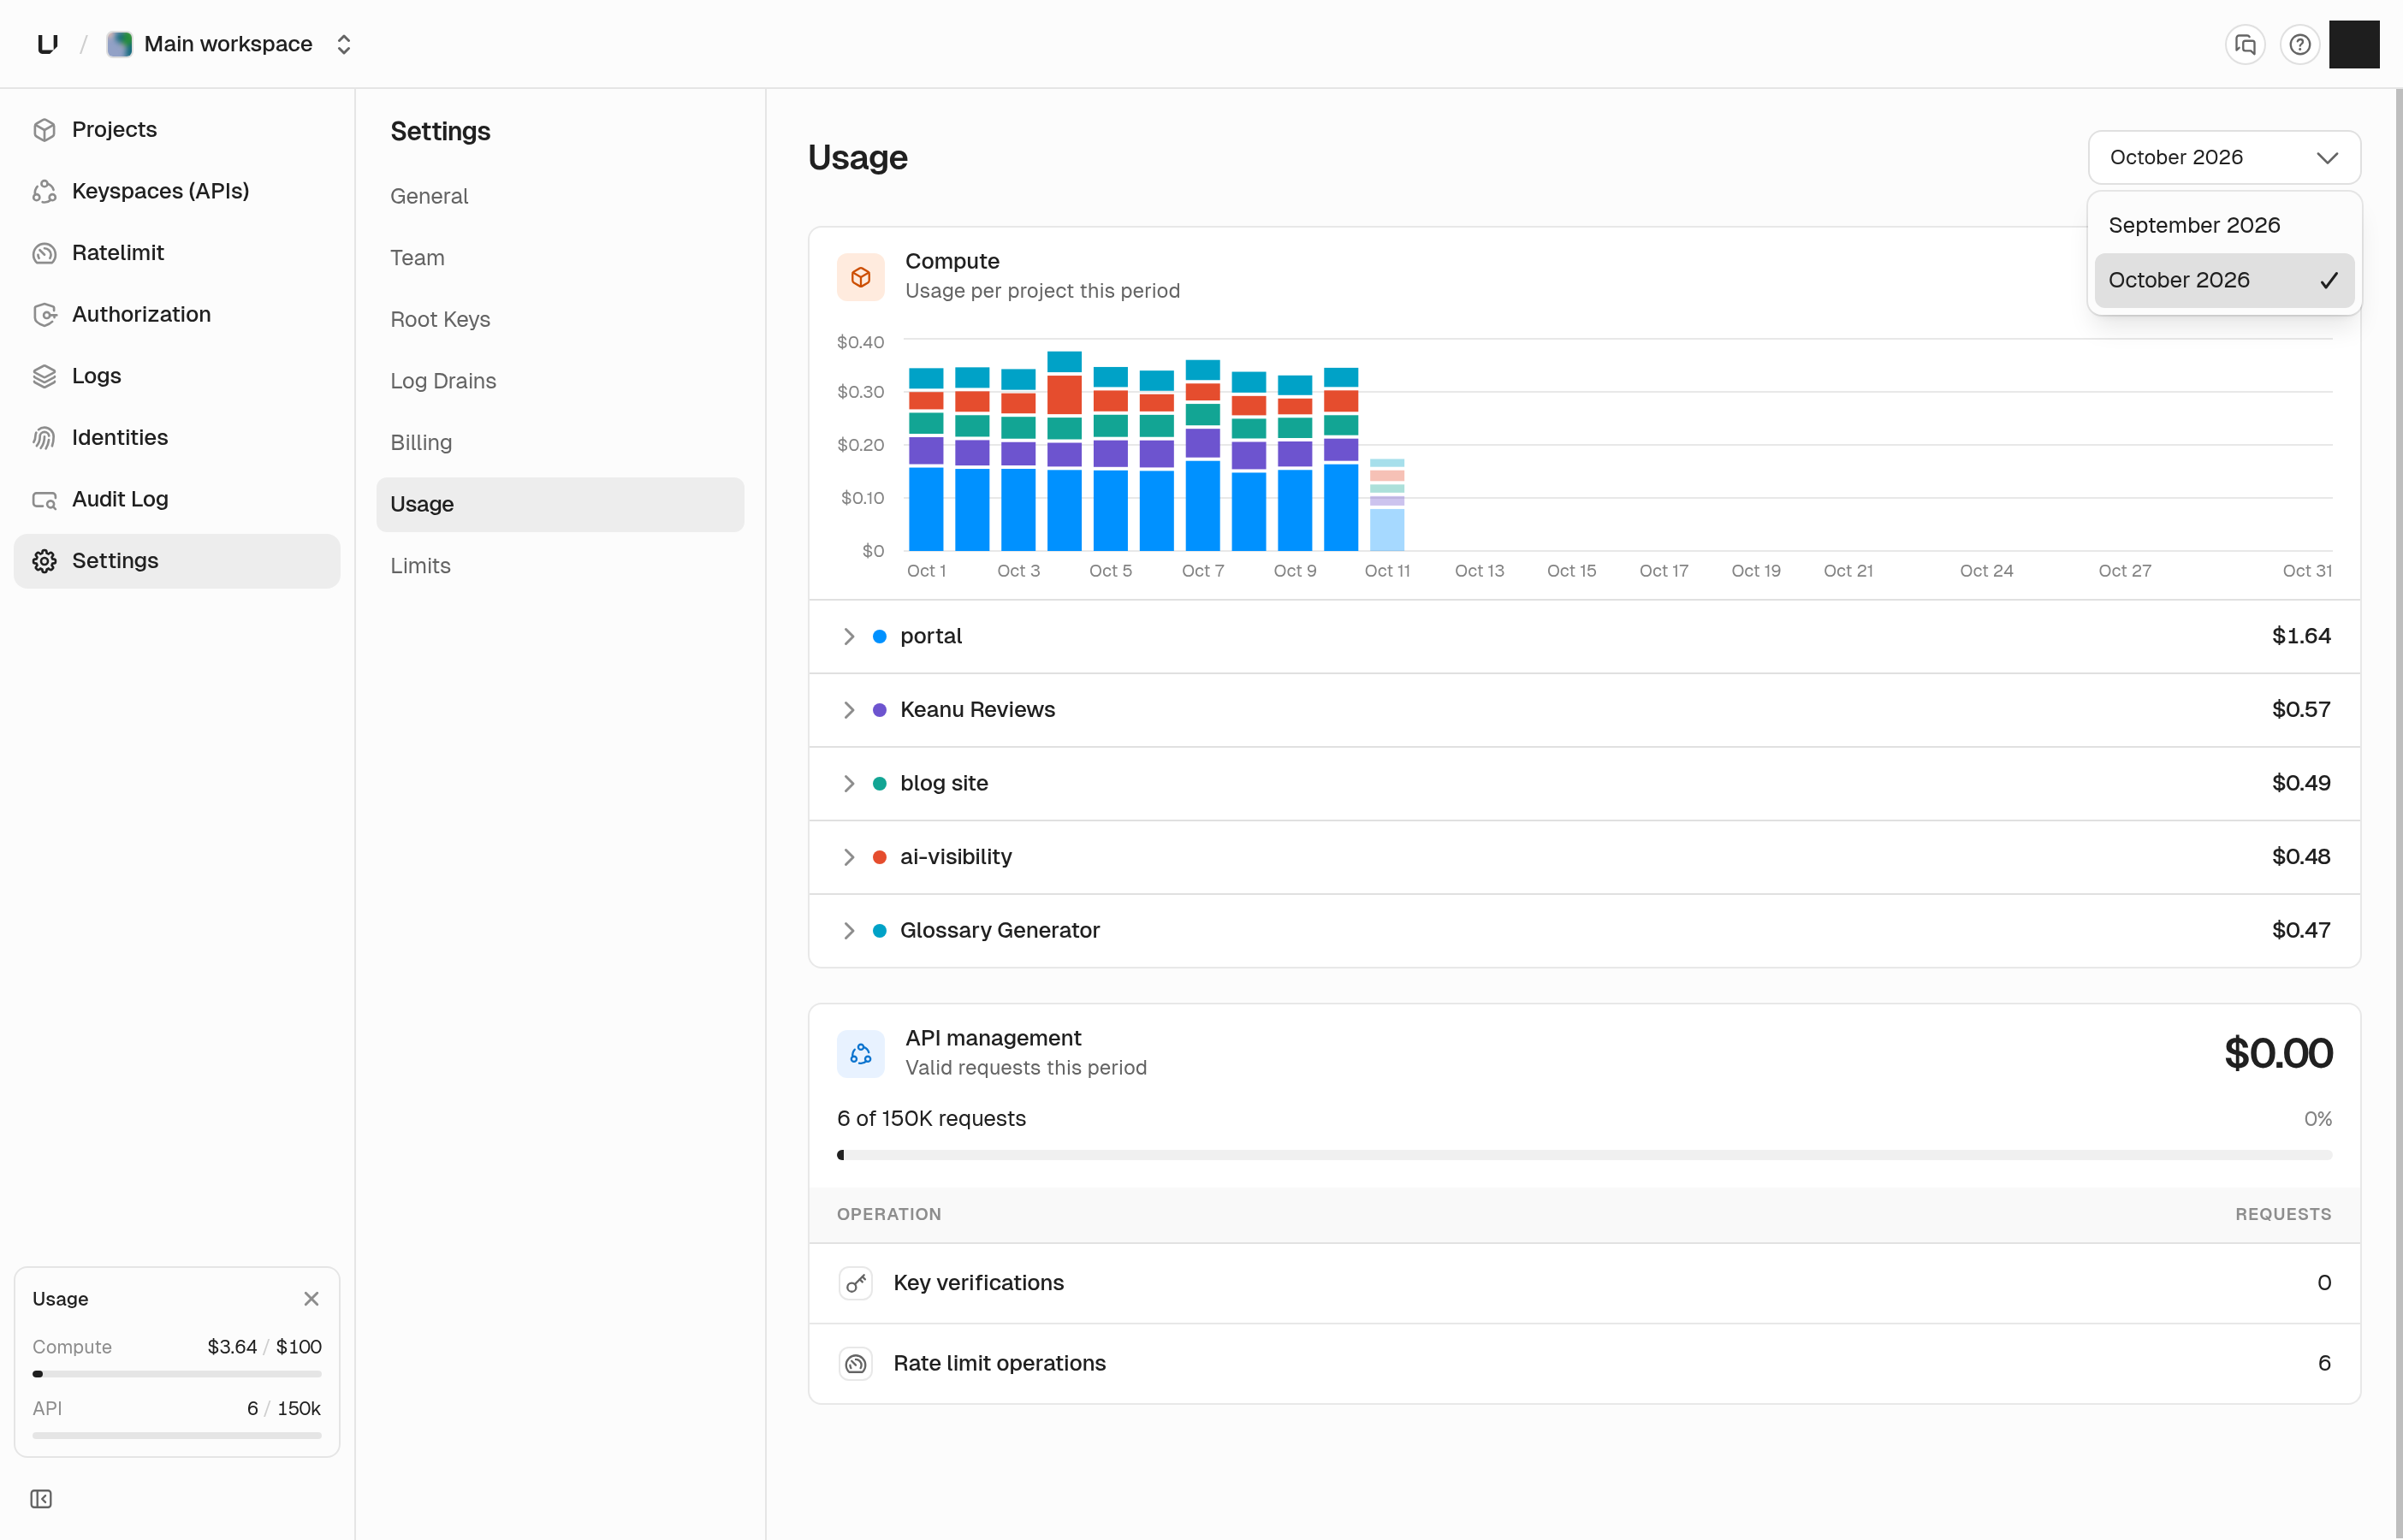Go to Root Keys settings
The width and height of the screenshot is (2403, 1540).
(x=560, y=319)
